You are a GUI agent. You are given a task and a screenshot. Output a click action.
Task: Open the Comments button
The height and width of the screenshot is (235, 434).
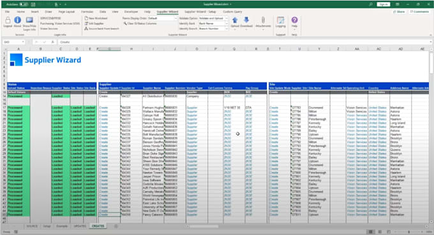tap(419, 12)
